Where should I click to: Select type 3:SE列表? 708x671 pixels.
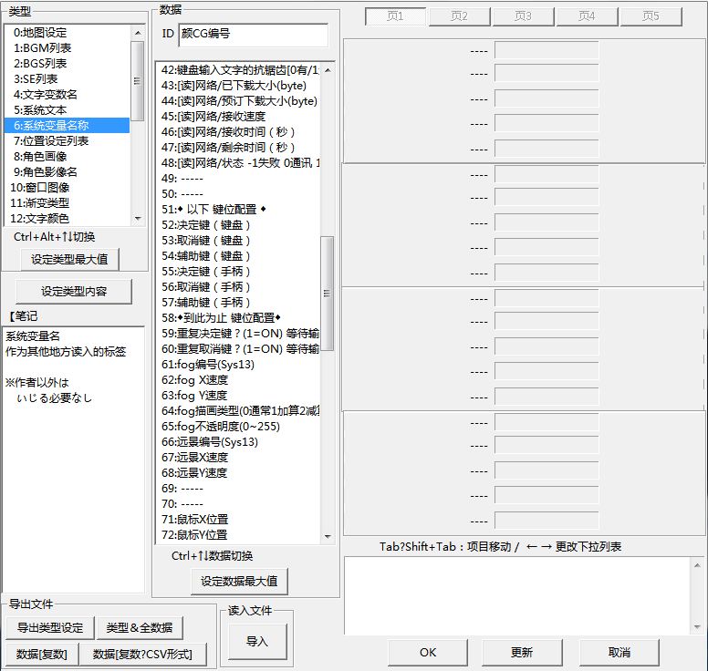pos(67,79)
